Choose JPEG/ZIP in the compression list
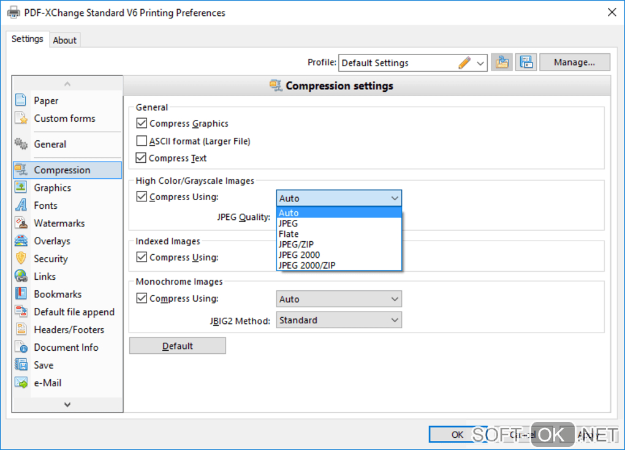The height and width of the screenshot is (450, 625). [339, 244]
